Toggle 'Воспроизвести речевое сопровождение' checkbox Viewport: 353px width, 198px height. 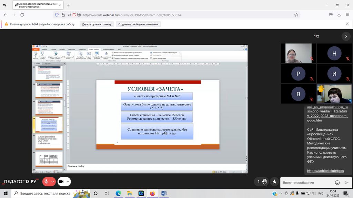coord(113,53)
